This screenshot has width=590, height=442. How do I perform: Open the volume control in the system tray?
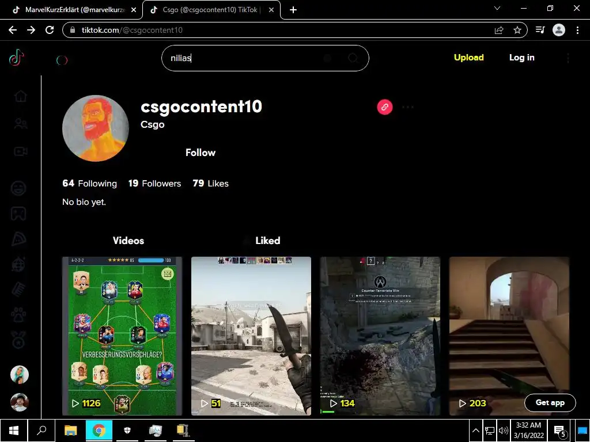(503, 430)
